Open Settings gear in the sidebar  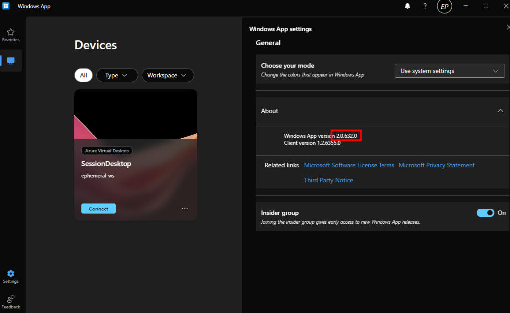(11, 276)
